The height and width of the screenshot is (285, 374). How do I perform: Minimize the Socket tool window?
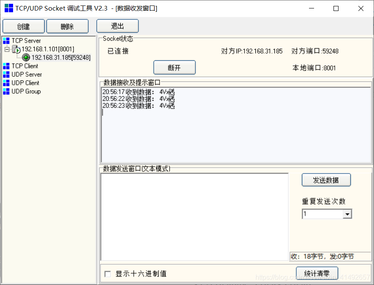(x=312, y=8)
